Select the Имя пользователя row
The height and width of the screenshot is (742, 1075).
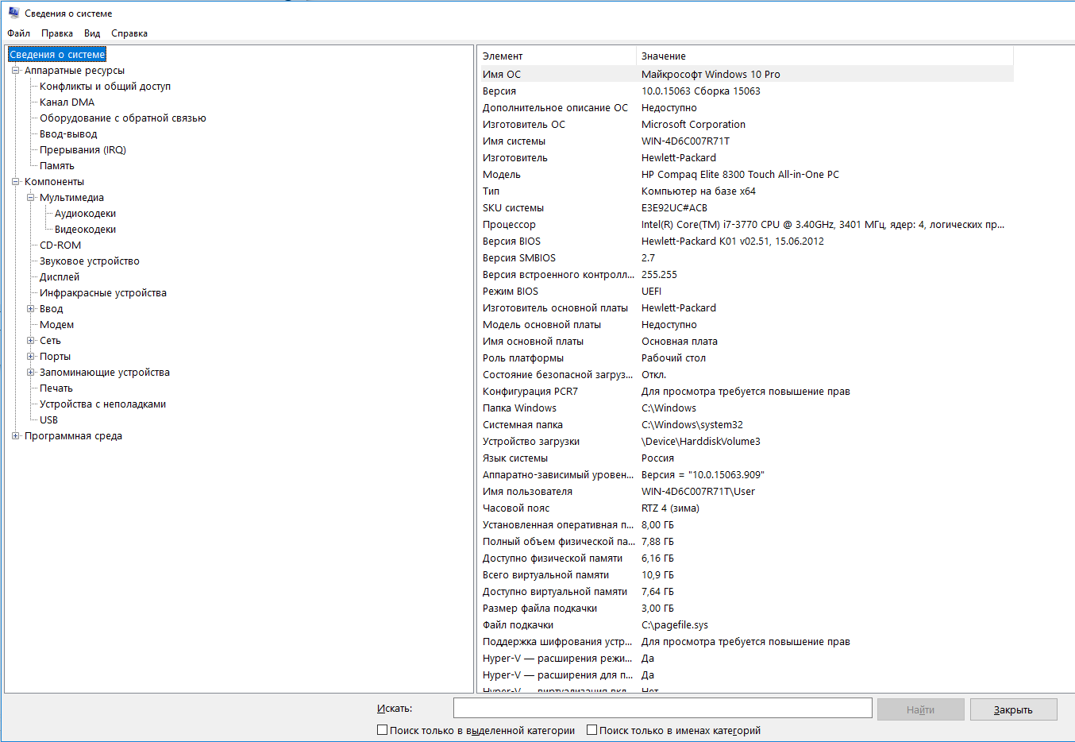[746, 491]
